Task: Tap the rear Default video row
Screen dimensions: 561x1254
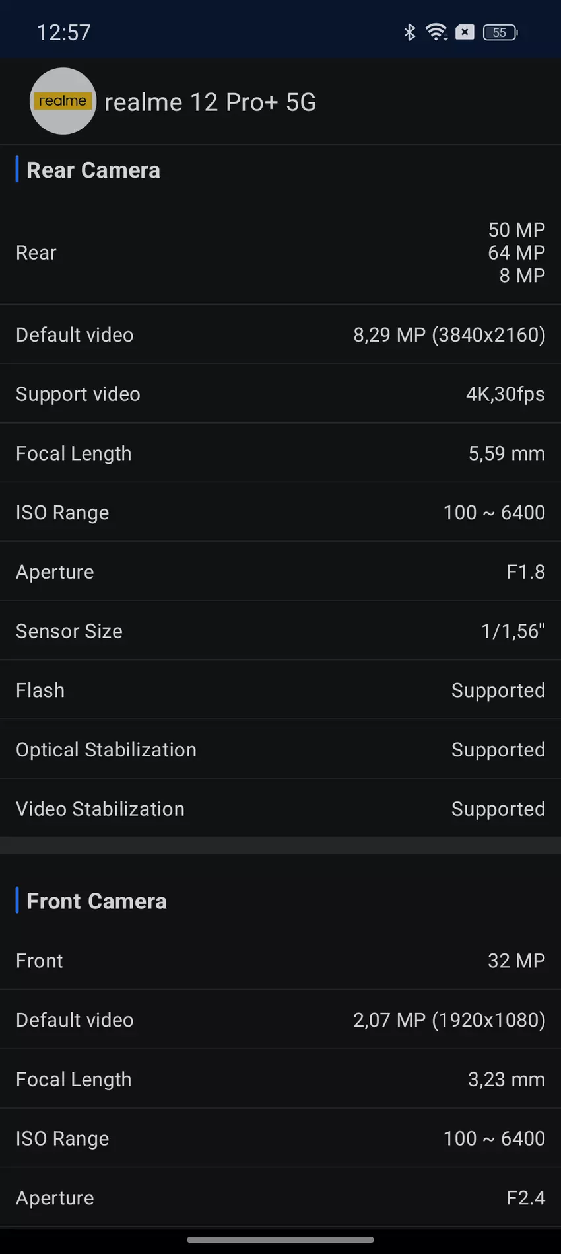Action: pyautogui.click(x=280, y=334)
